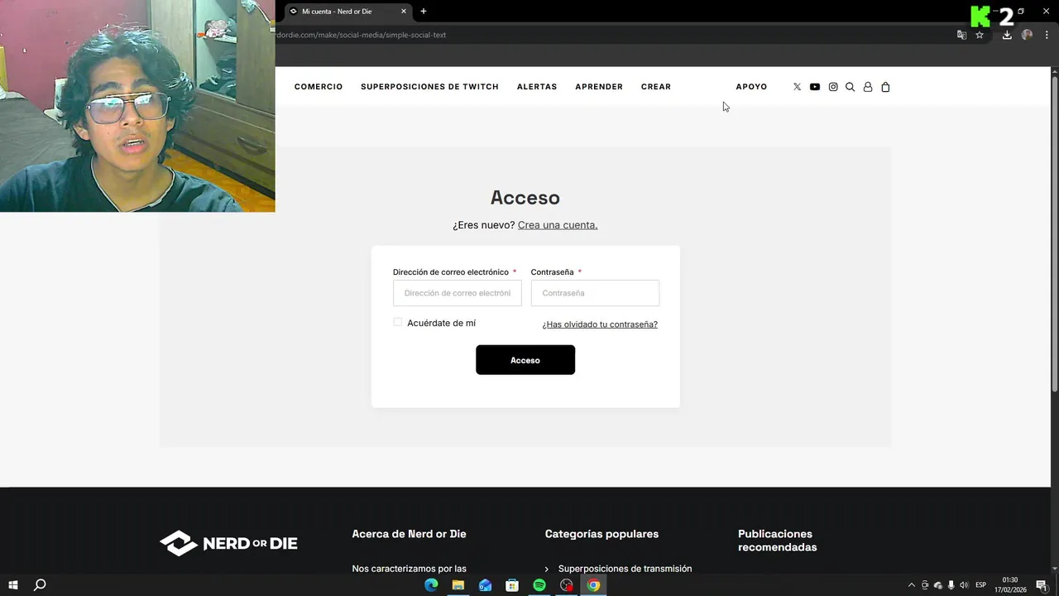Switch ESP keyboard language indicator
This screenshot has width=1059, height=596.
[981, 585]
